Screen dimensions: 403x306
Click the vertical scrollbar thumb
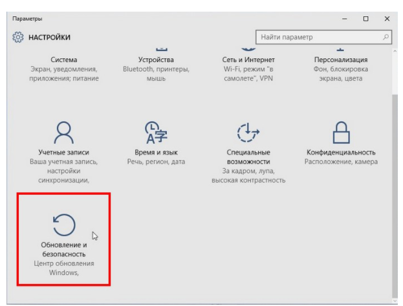pos(395,195)
